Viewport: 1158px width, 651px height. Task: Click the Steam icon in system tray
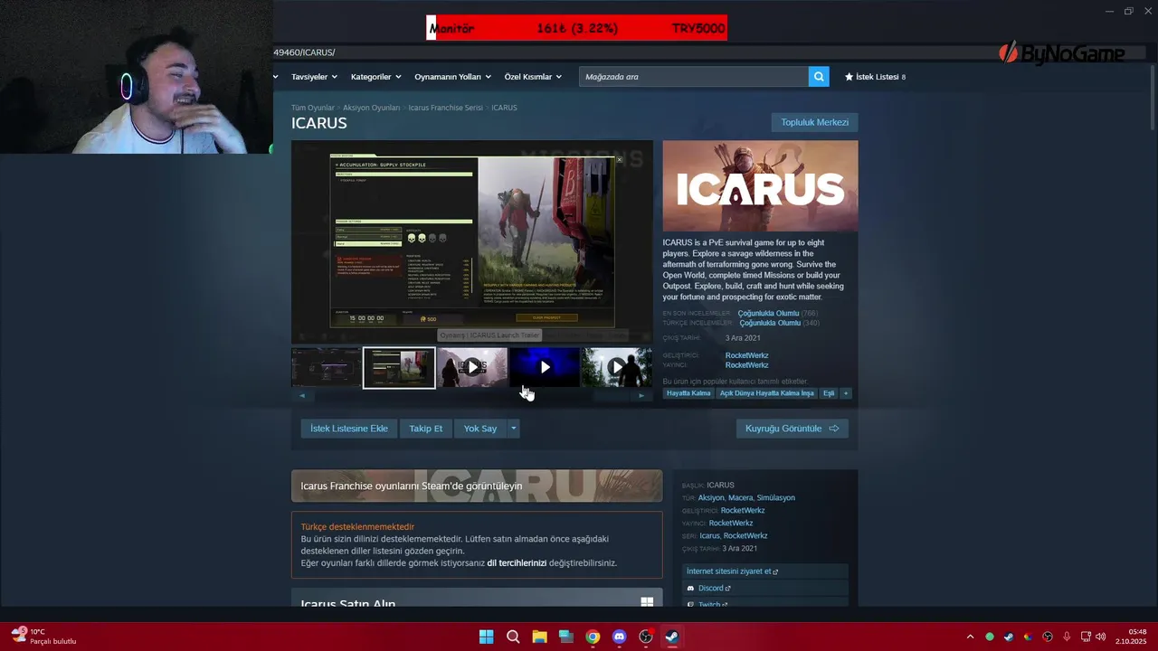click(1009, 637)
